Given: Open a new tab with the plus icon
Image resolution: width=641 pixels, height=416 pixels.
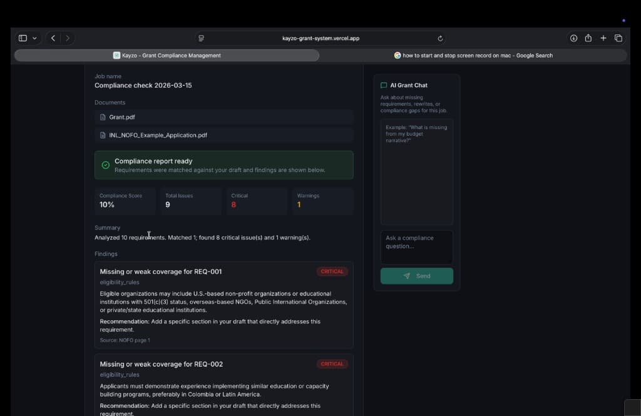Looking at the screenshot, I should coord(603,38).
